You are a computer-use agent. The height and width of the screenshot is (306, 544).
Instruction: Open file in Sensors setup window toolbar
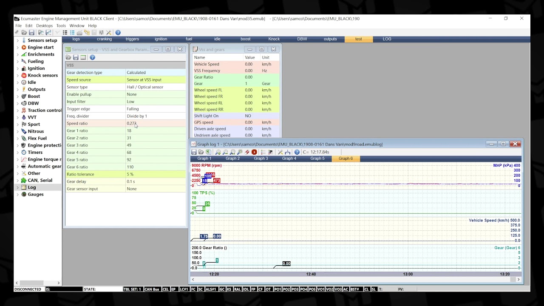(x=68, y=57)
